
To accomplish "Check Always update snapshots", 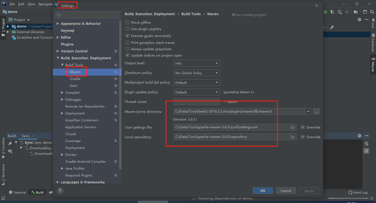I will [x=127, y=49].
